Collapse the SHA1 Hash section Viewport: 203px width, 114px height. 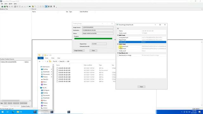pyautogui.click(x=118, y=44)
